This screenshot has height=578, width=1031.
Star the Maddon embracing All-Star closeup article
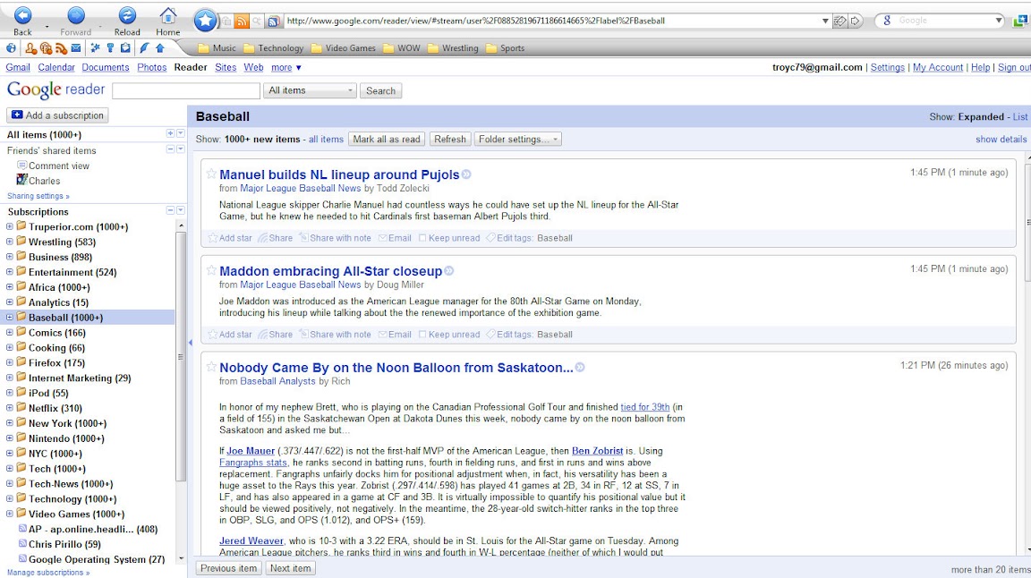pyautogui.click(x=211, y=270)
